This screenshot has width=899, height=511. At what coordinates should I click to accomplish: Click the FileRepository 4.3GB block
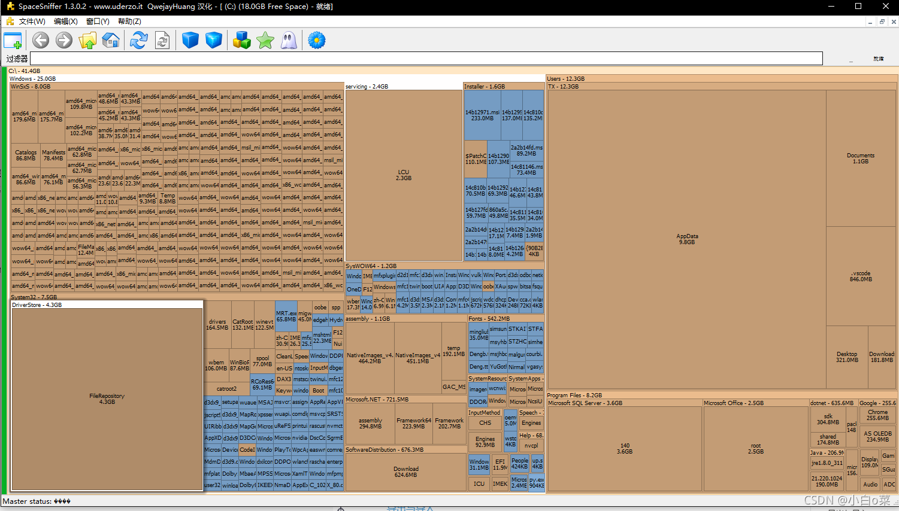[x=107, y=399]
